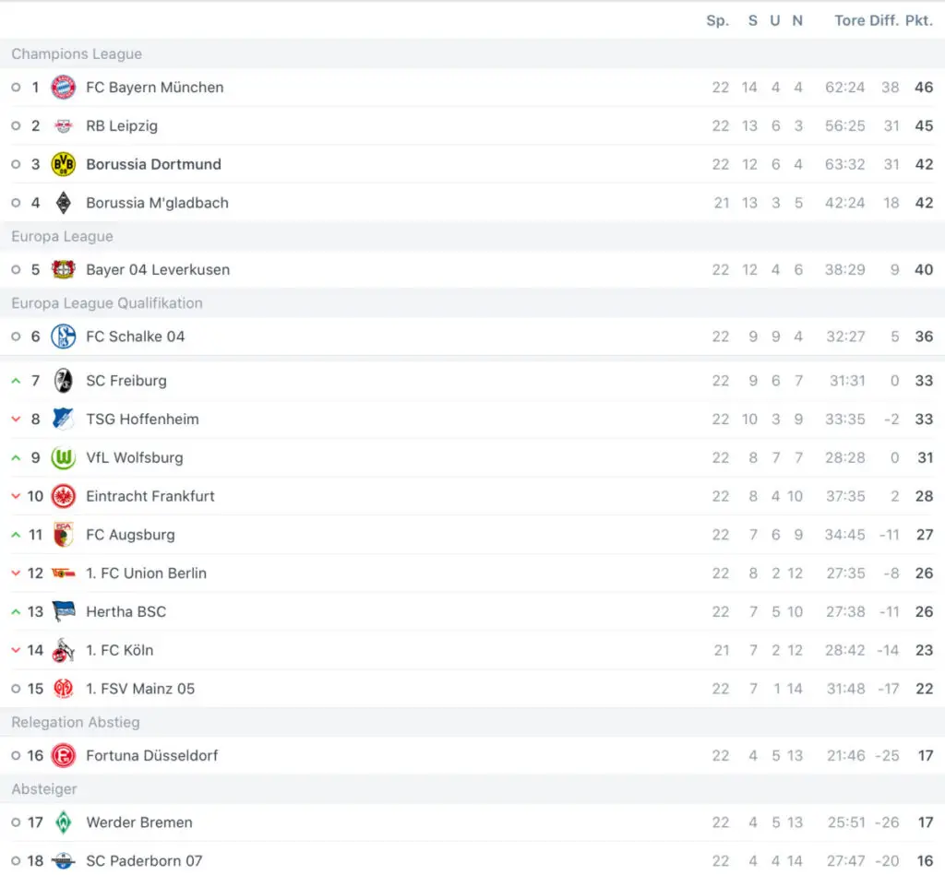Click the 1. FC Köln goat crest

tap(64, 650)
